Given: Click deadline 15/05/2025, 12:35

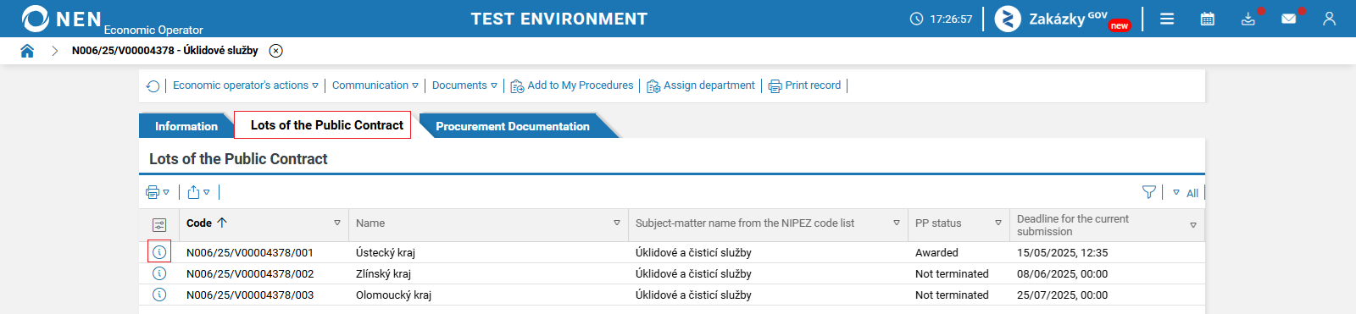Looking at the screenshot, I should coord(1062,253).
